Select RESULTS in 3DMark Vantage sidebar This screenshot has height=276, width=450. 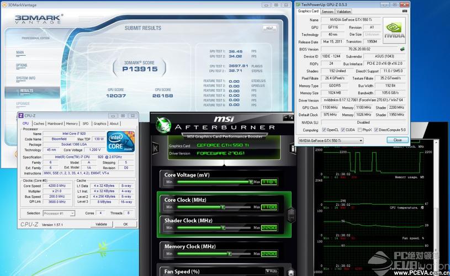coord(33,92)
